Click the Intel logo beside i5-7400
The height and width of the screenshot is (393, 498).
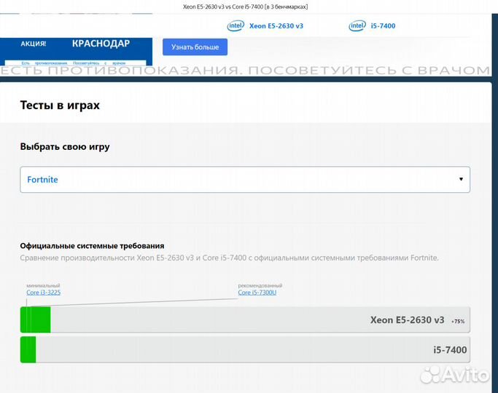(x=357, y=25)
